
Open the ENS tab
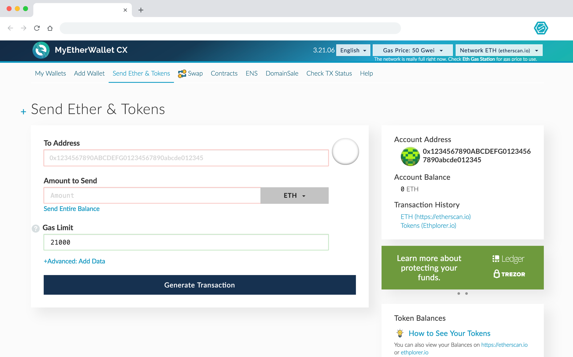[251, 73]
